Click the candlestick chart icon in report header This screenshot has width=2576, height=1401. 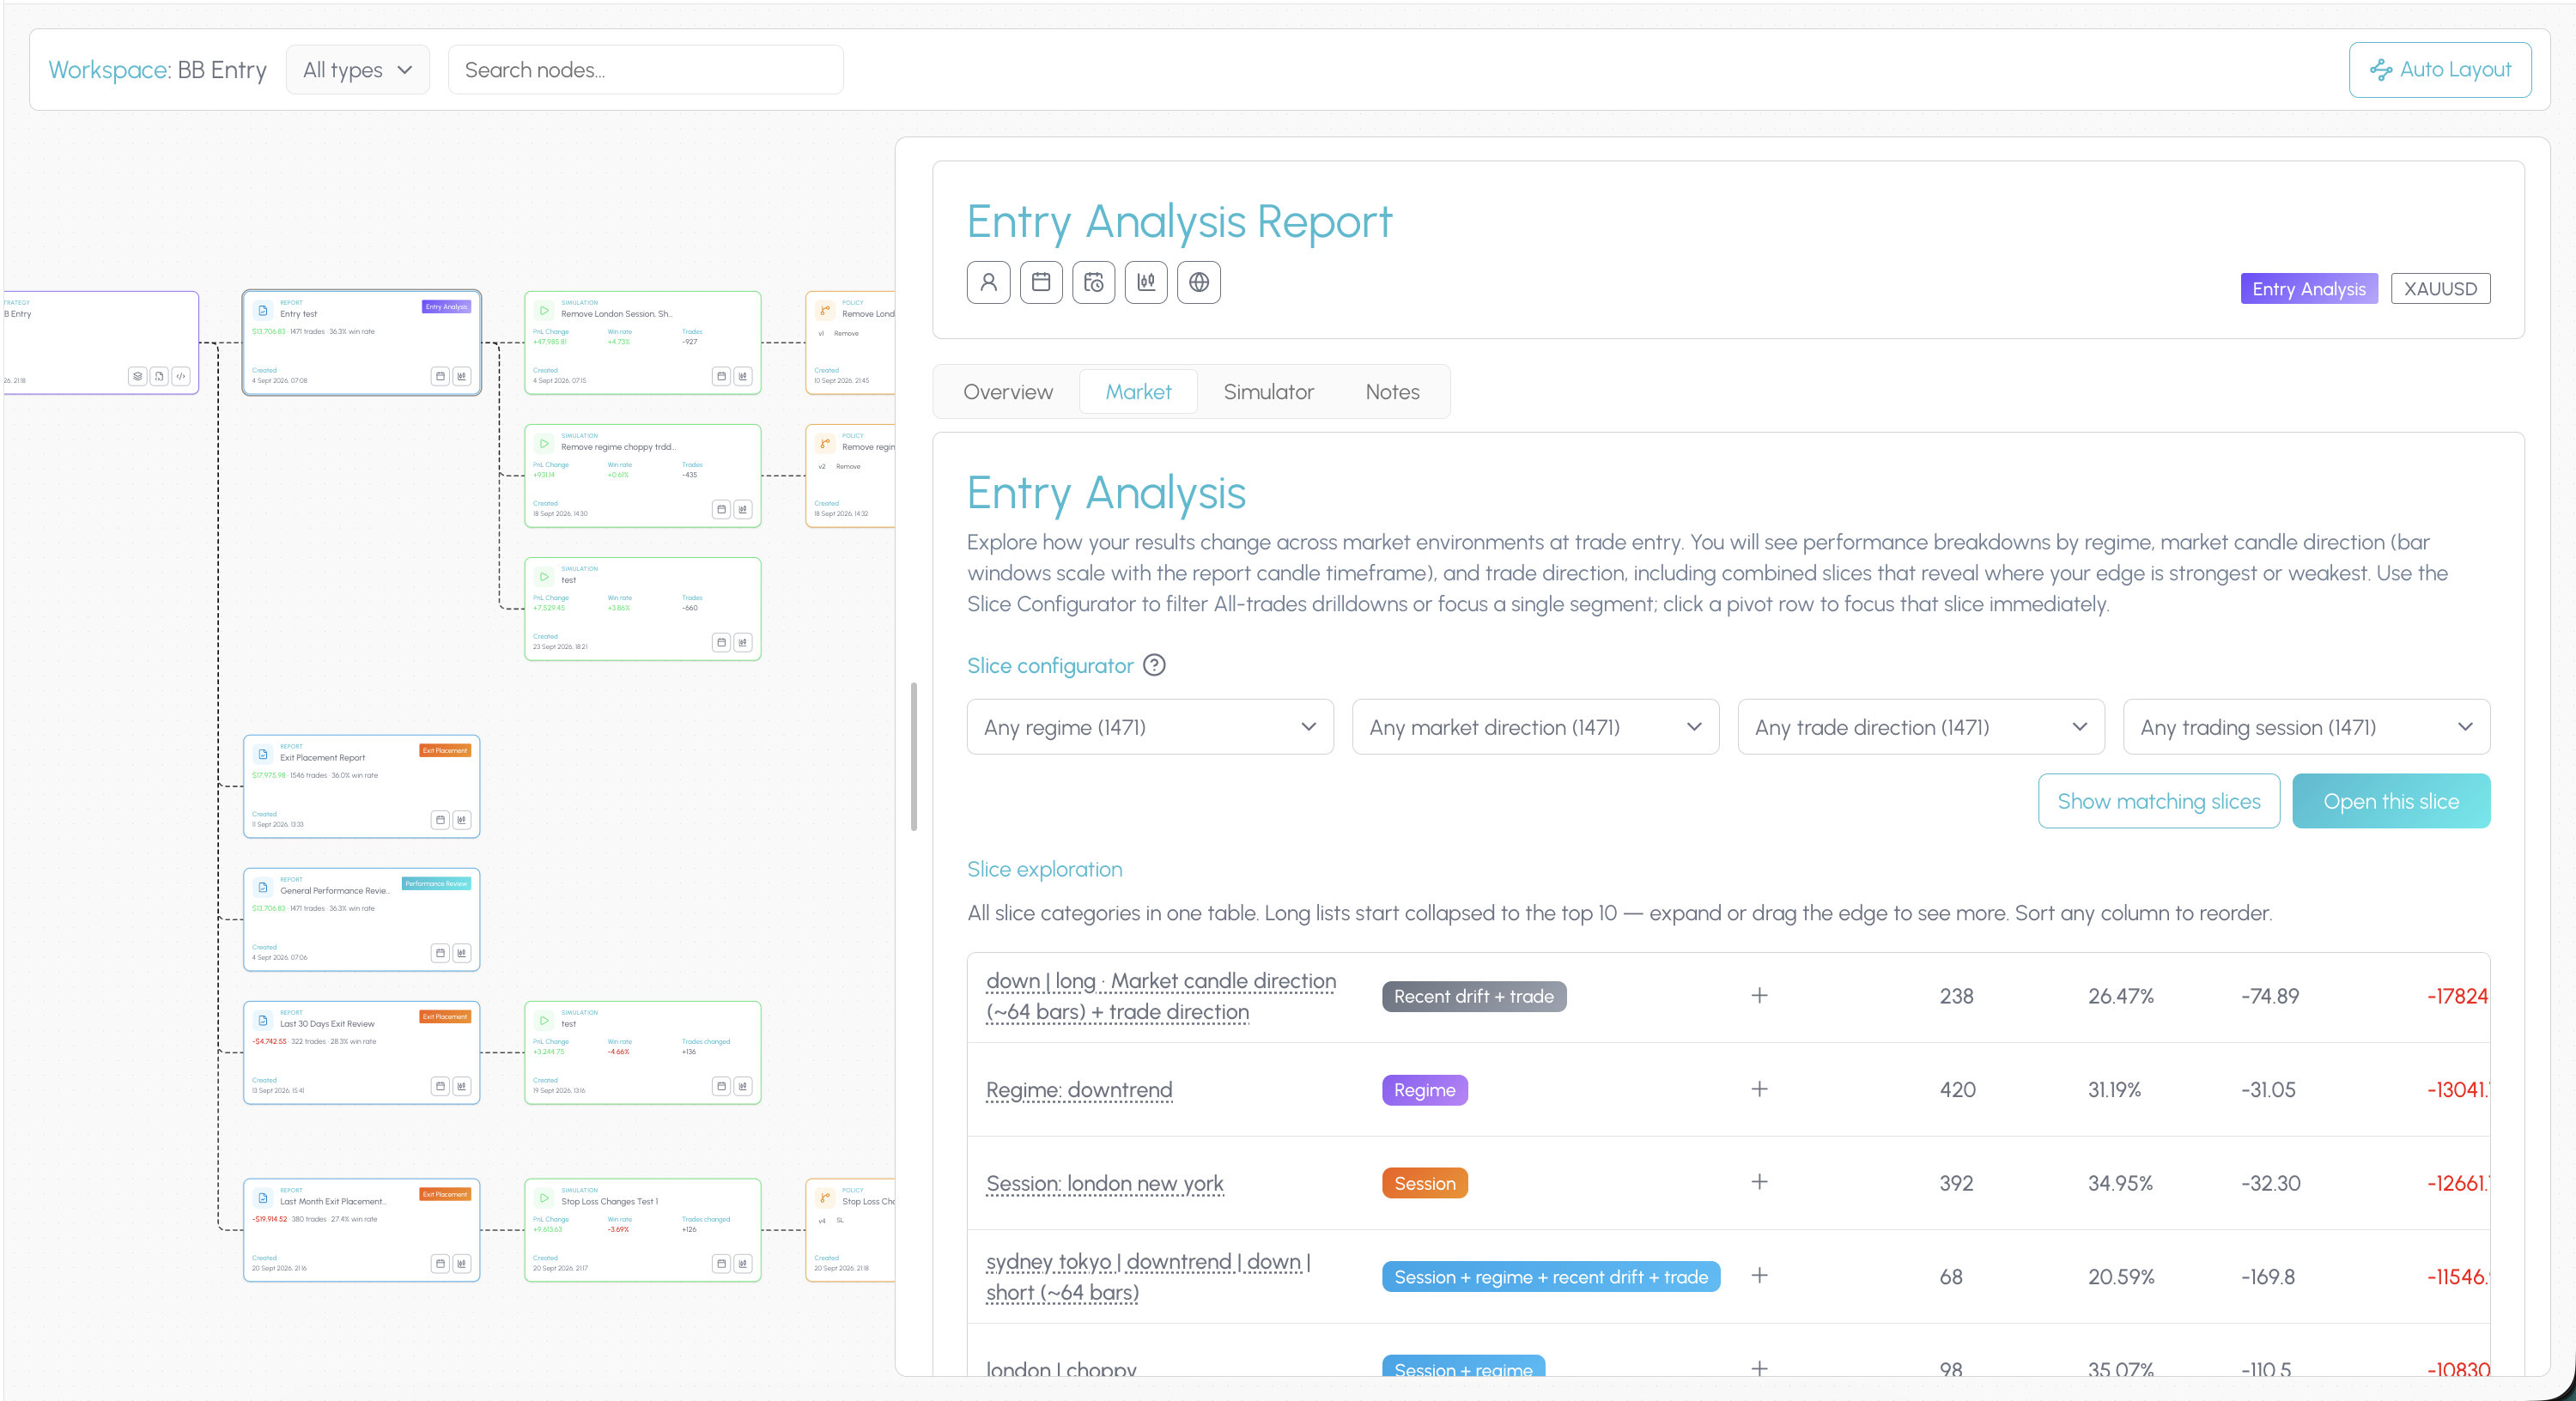1146,282
